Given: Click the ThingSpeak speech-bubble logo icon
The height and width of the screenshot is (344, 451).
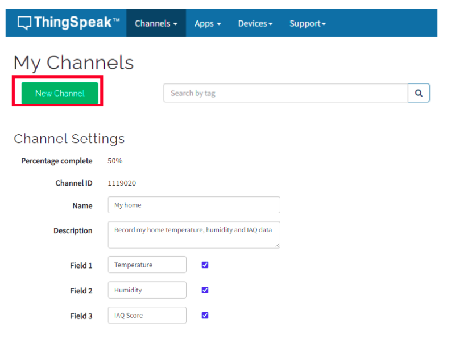Looking at the screenshot, I should [x=24, y=23].
